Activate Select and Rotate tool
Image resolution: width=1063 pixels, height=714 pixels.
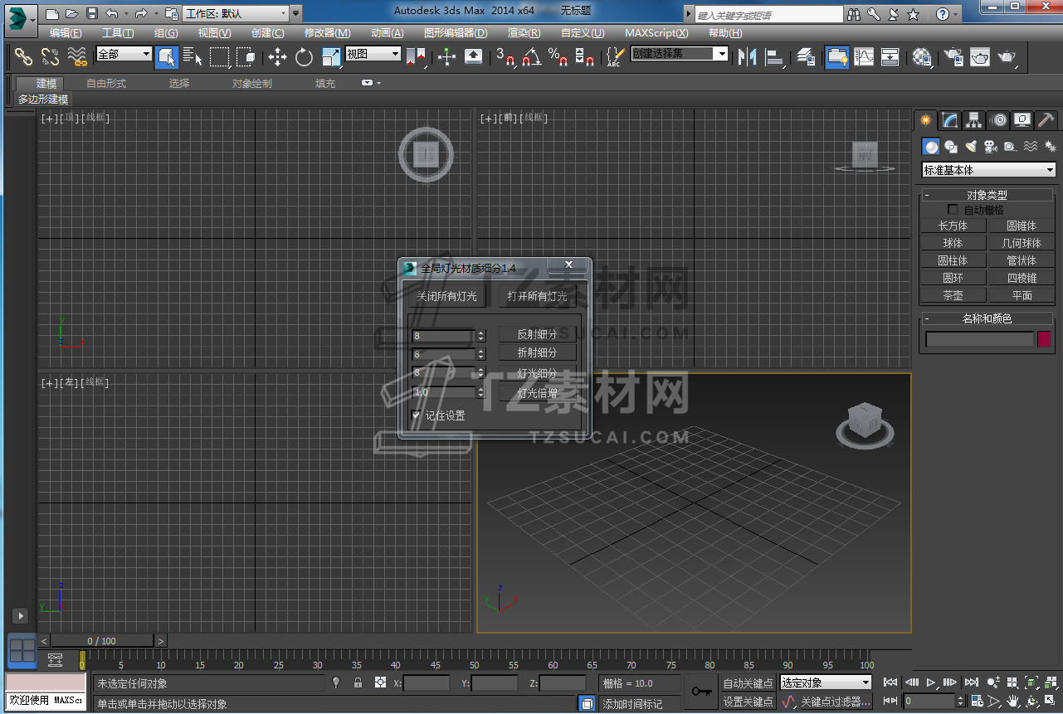pyautogui.click(x=305, y=56)
